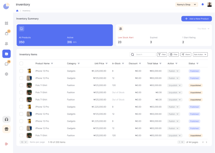Open the user profile avatar
The height and width of the screenshot is (153, 215).
click(x=210, y=4)
